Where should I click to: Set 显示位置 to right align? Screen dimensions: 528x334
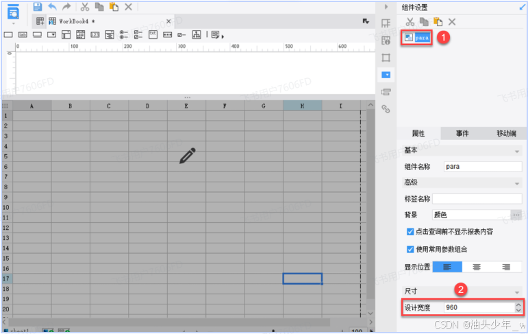coord(506,267)
